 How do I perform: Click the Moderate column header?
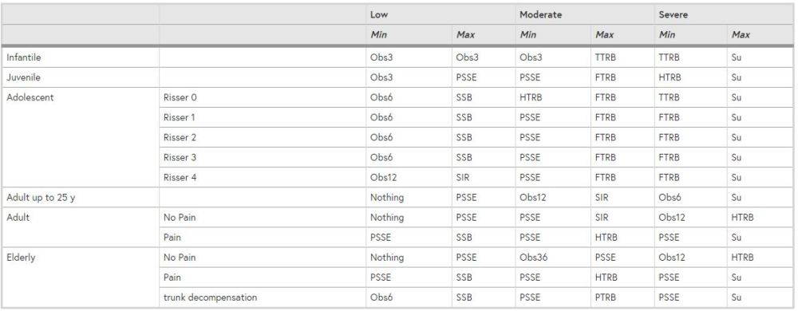click(x=540, y=14)
